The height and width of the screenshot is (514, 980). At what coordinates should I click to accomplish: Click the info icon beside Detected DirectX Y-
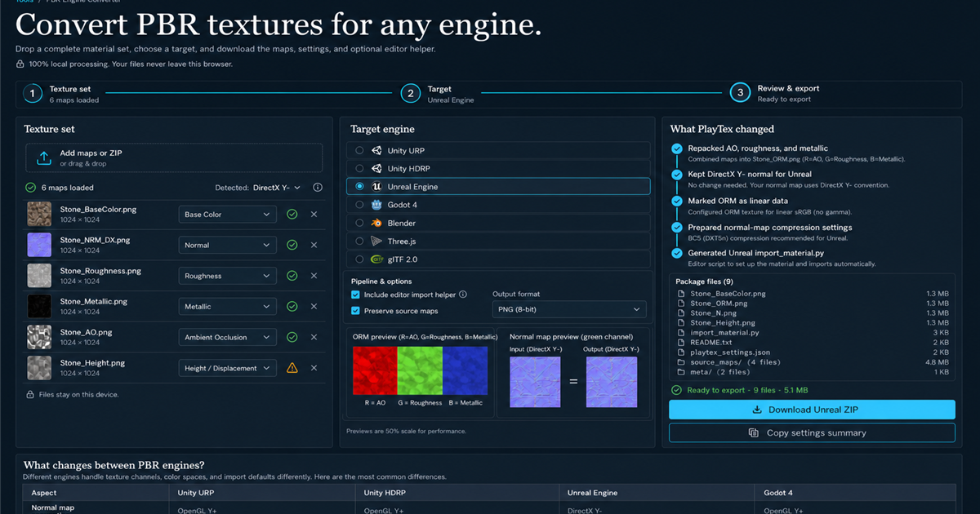pyautogui.click(x=318, y=188)
